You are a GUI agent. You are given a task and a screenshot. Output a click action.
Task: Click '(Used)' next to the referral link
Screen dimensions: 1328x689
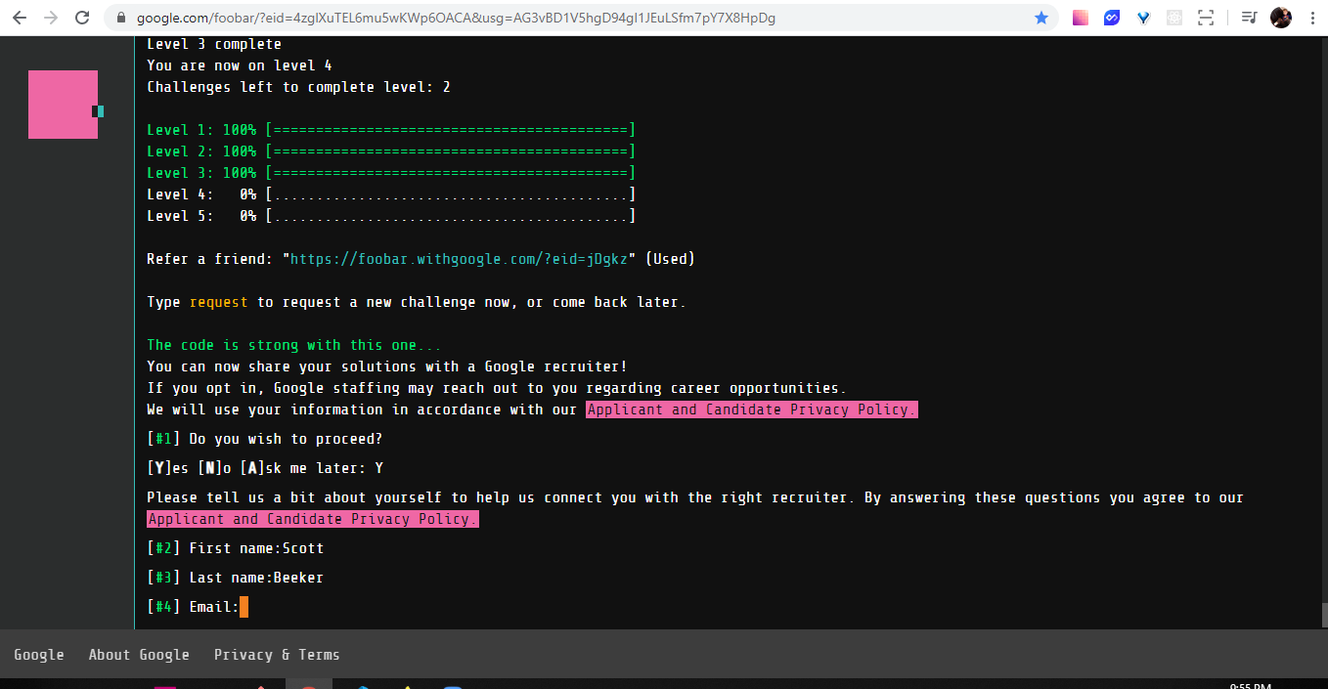point(670,259)
